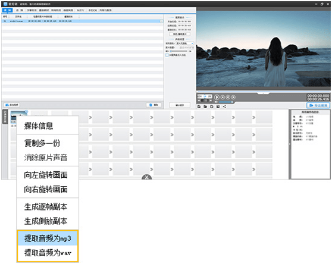Open the audio track dropdown in sound settings
This screenshot has height=264, width=332.
(x=185, y=43)
